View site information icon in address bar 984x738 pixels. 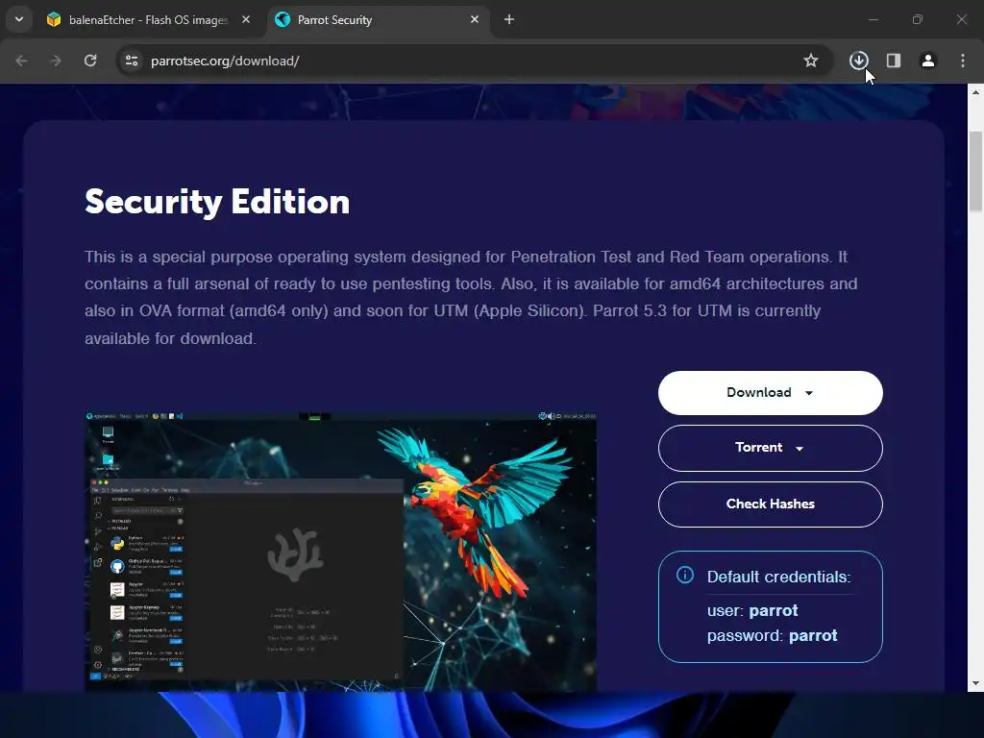(131, 61)
